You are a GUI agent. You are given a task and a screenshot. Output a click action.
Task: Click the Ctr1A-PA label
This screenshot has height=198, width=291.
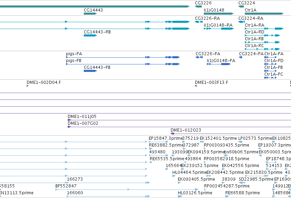pos(274,54)
